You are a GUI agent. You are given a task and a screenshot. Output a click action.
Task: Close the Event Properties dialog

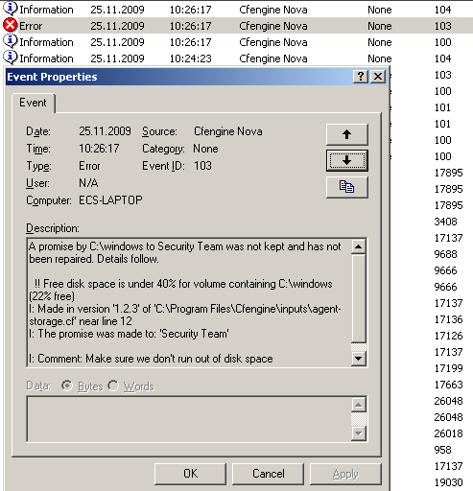coord(378,77)
